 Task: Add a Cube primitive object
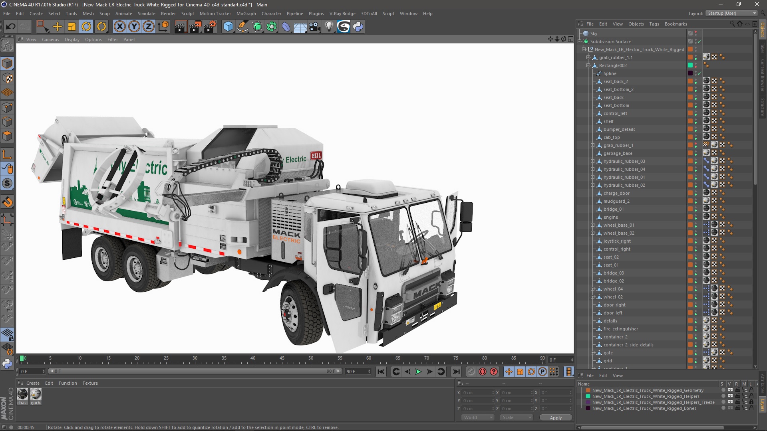pos(228,27)
